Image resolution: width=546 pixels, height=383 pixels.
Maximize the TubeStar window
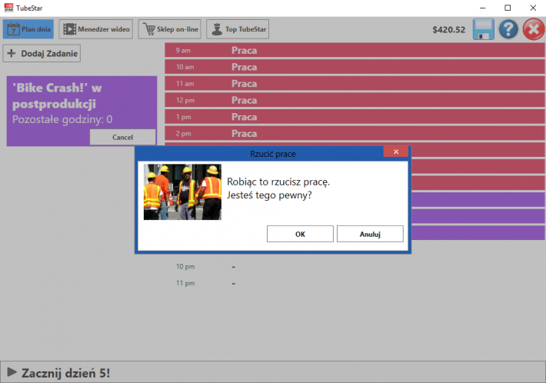(x=508, y=8)
